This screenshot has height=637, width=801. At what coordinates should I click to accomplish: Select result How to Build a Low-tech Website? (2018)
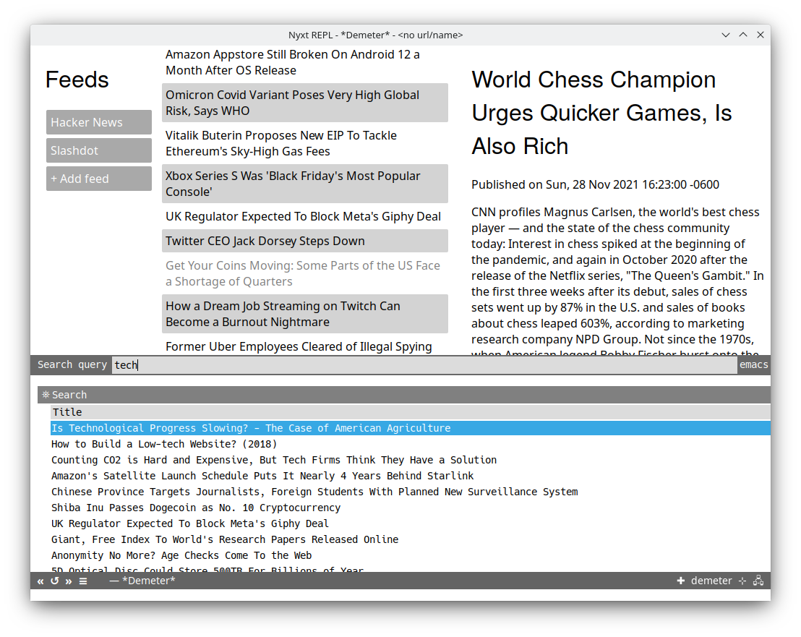(x=410, y=444)
